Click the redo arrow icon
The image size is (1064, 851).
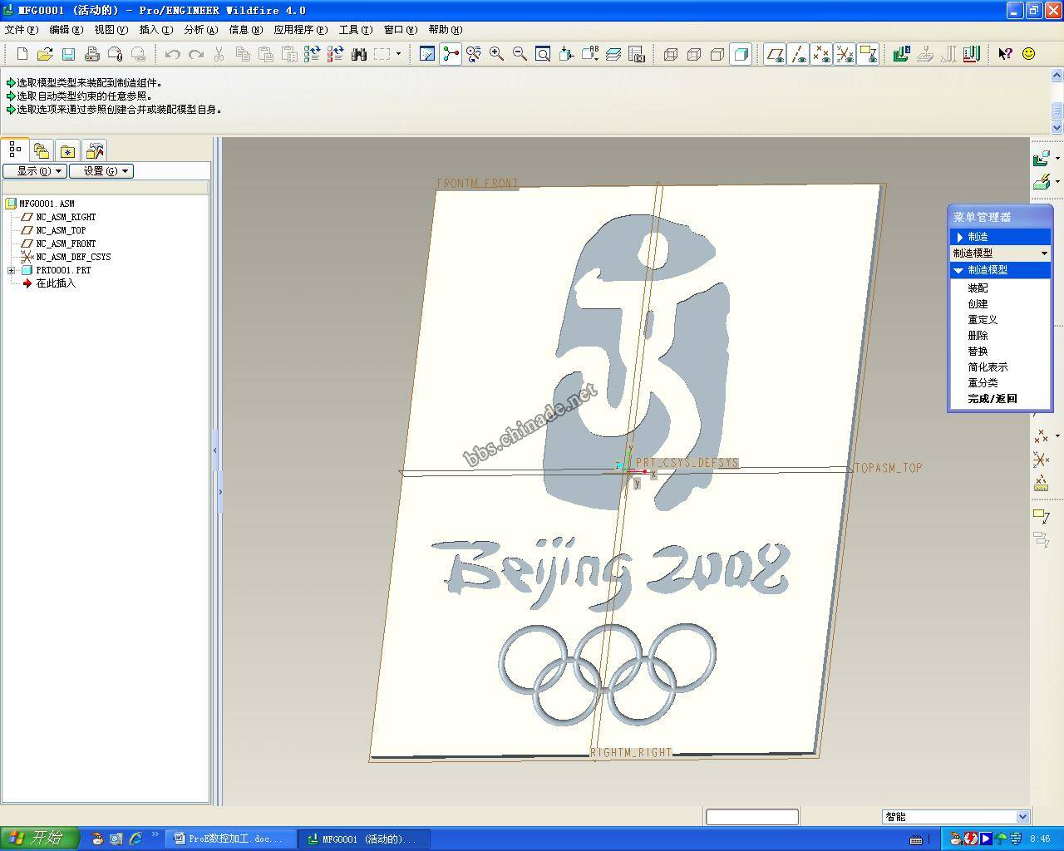tap(195, 54)
